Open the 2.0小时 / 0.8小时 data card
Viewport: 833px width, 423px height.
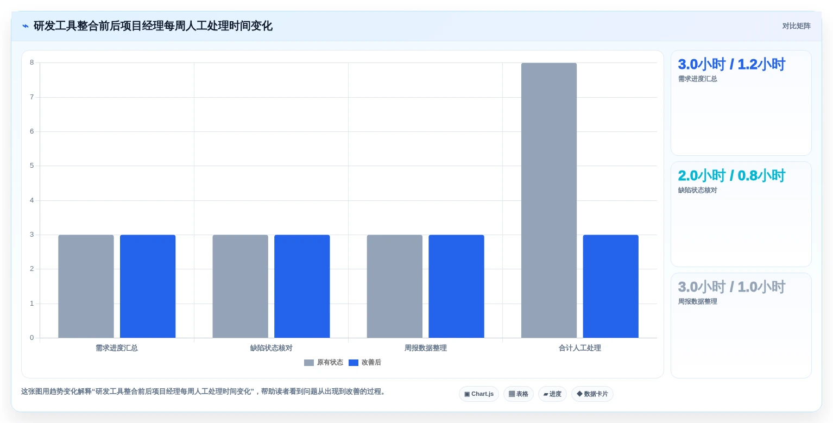pos(741,214)
